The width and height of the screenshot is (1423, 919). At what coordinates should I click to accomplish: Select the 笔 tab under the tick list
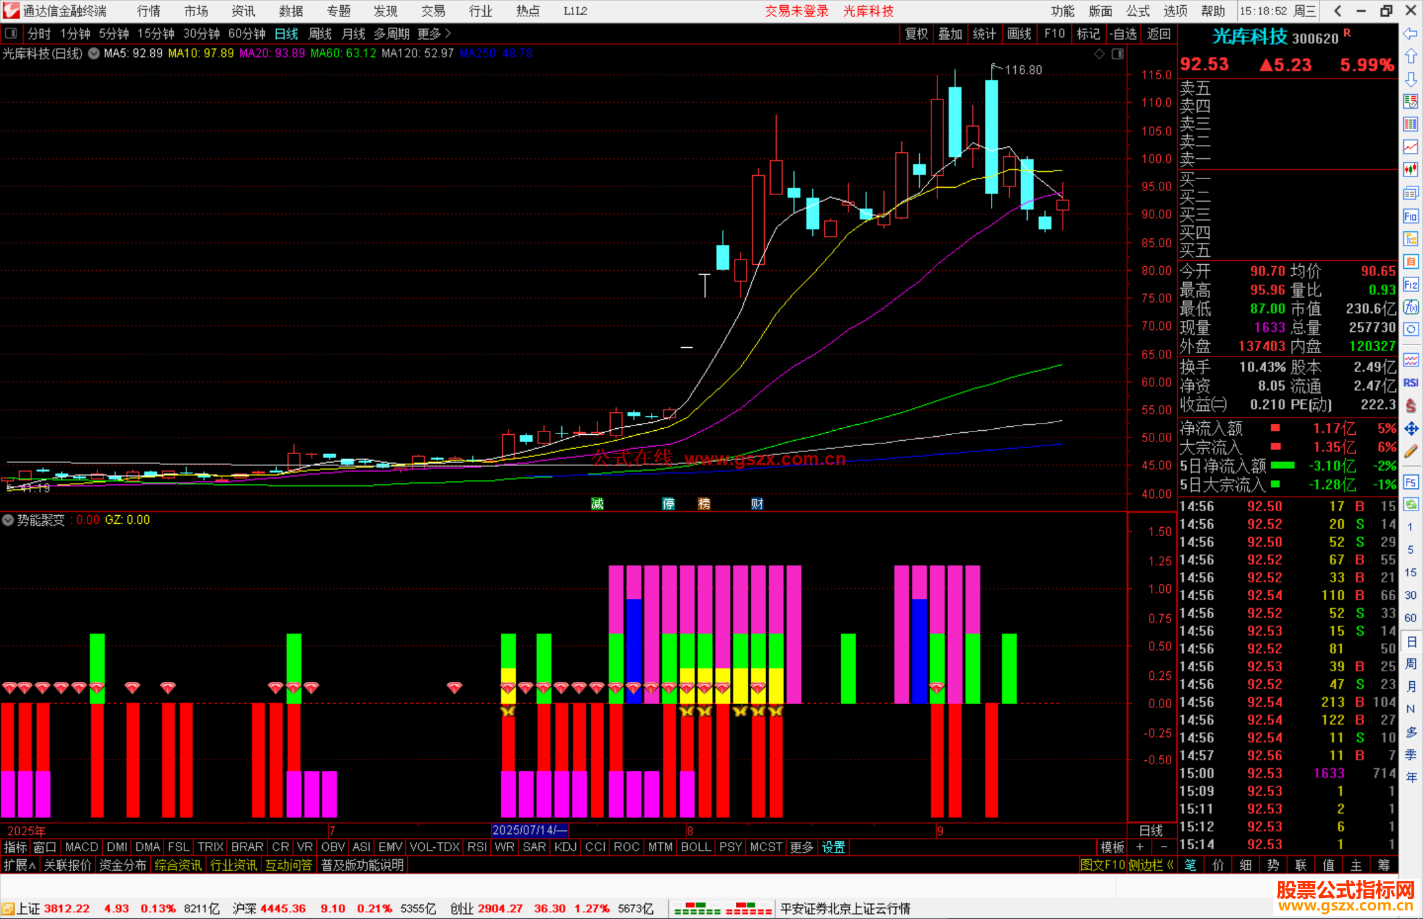click(1190, 865)
